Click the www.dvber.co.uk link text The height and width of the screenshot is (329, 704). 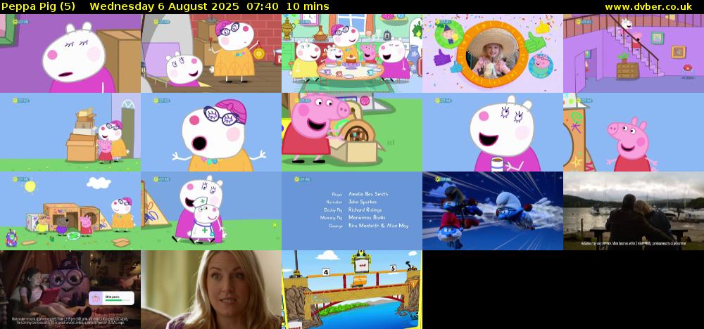[648, 7]
